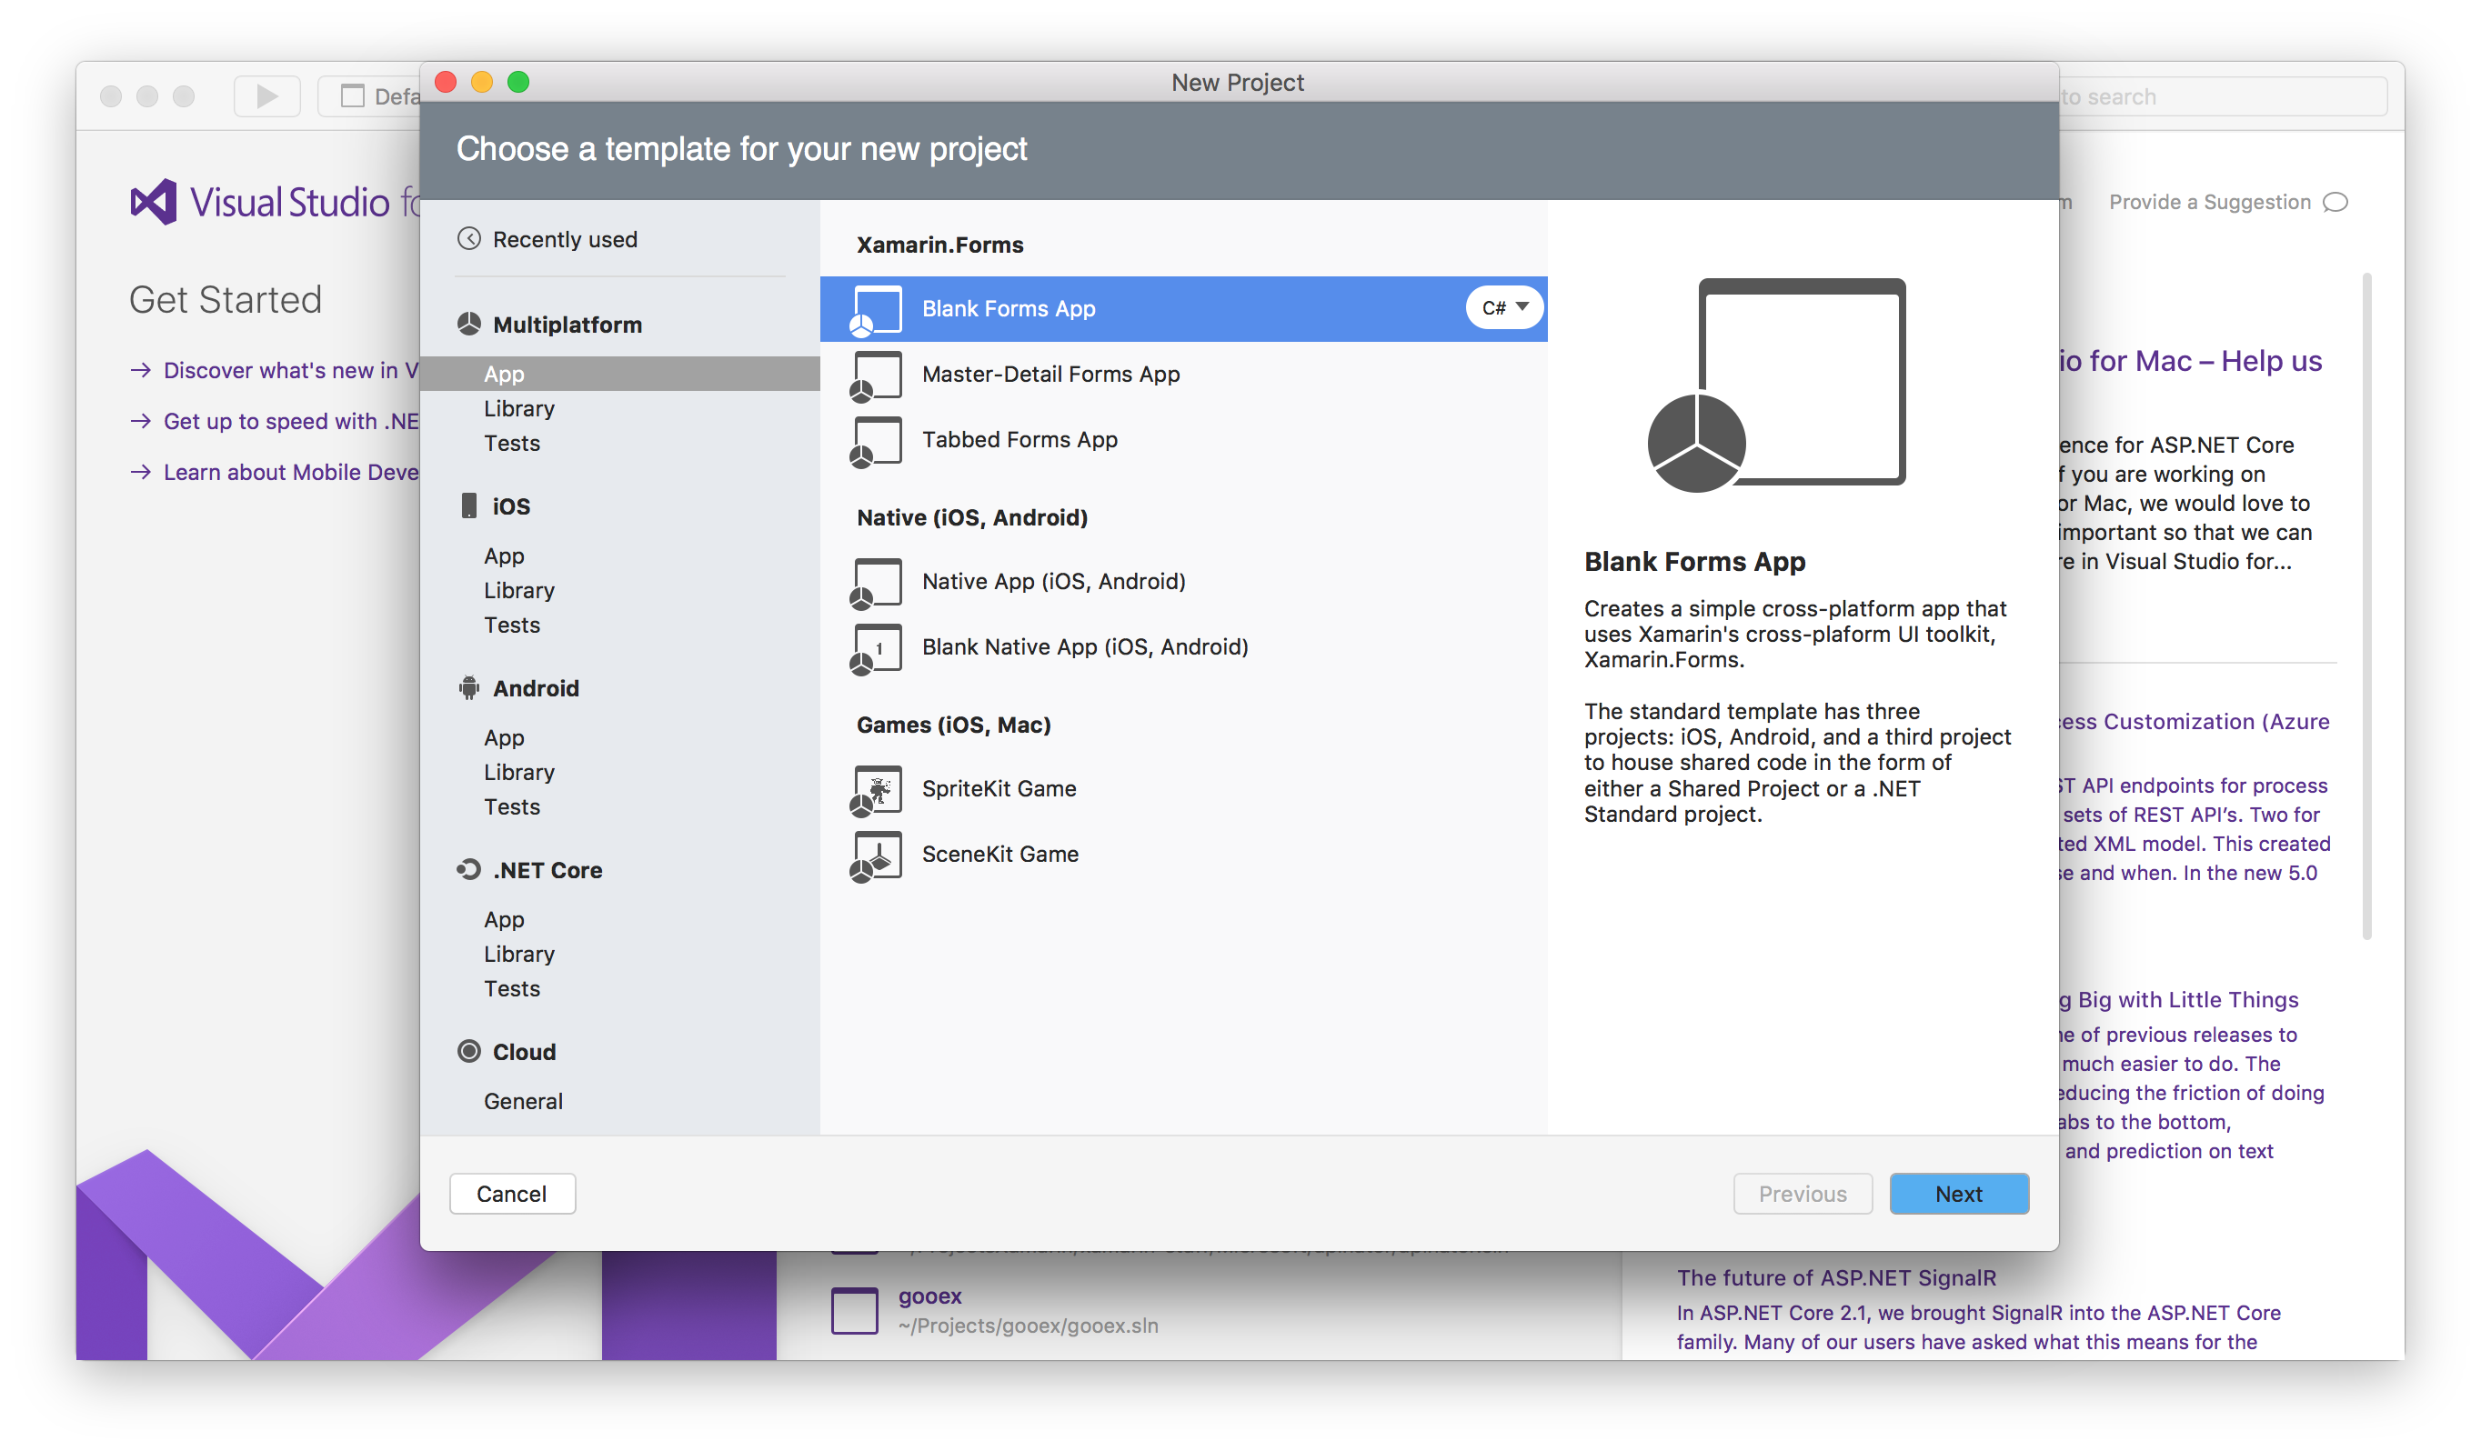
Task: Click the search field in main window
Action: pos(2223,96)
